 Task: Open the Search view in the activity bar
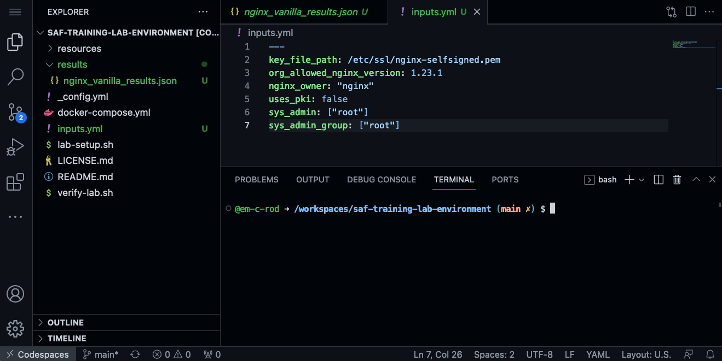[15, 78]
